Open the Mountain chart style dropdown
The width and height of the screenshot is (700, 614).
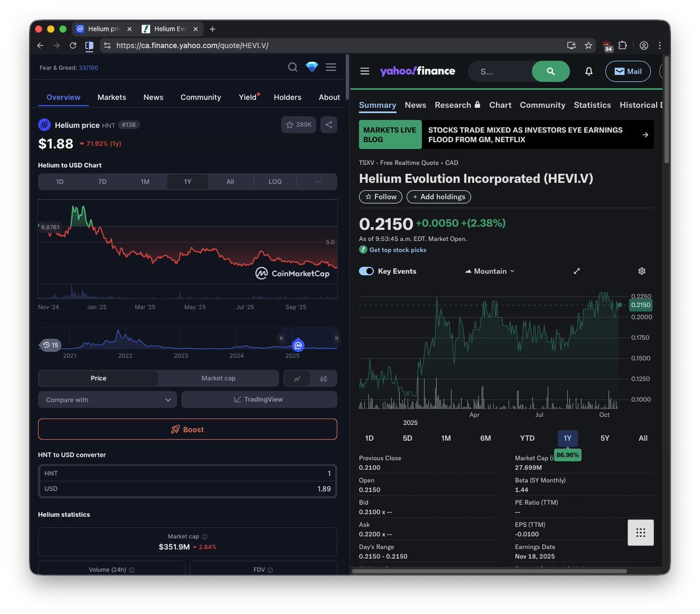pyautogui.click(x=490, y=271)
